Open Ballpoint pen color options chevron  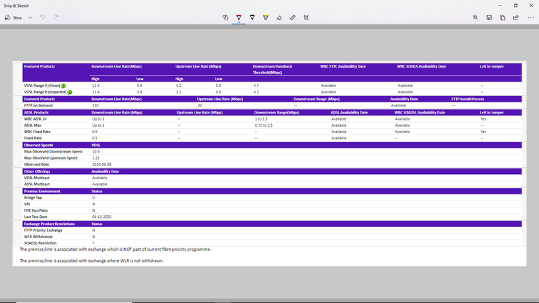(238, 22)
